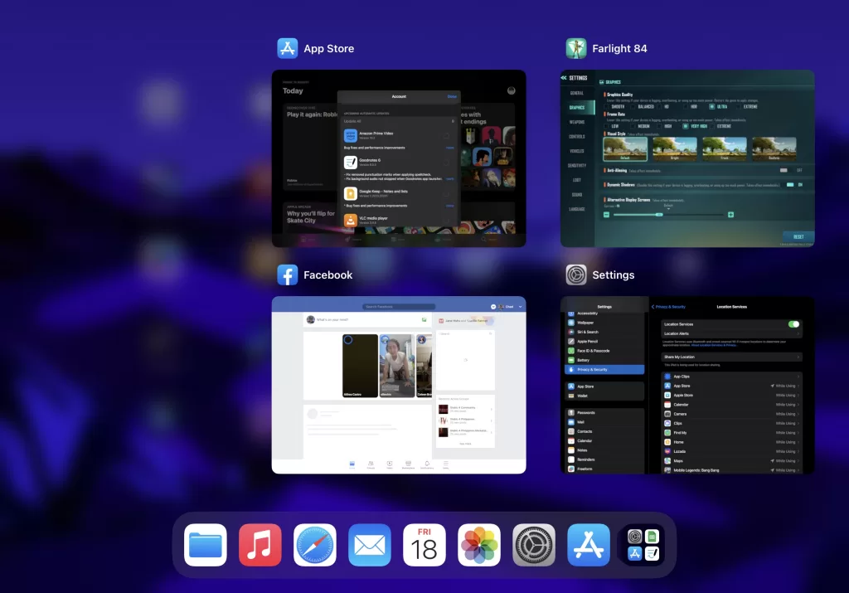Viewport: 849px width, 593px height.
Task: Tap App Store icon in location list
Action: point(667,386)
